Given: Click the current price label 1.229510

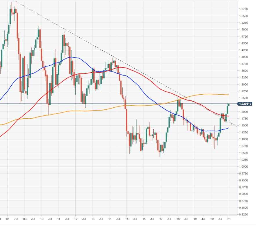Looking at the screenshot, I should click(245, 104).
